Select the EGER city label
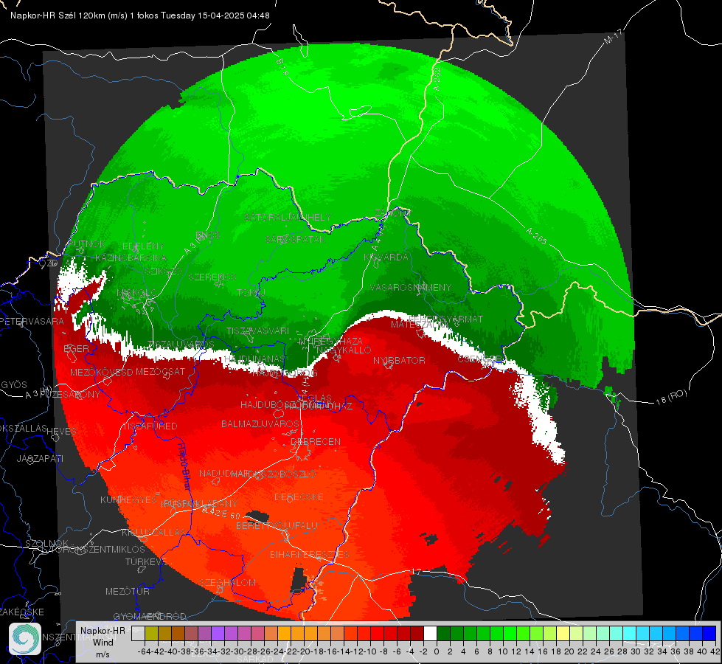Image resolution: width=722 pixels, height=664 pixels. [76, 348]
